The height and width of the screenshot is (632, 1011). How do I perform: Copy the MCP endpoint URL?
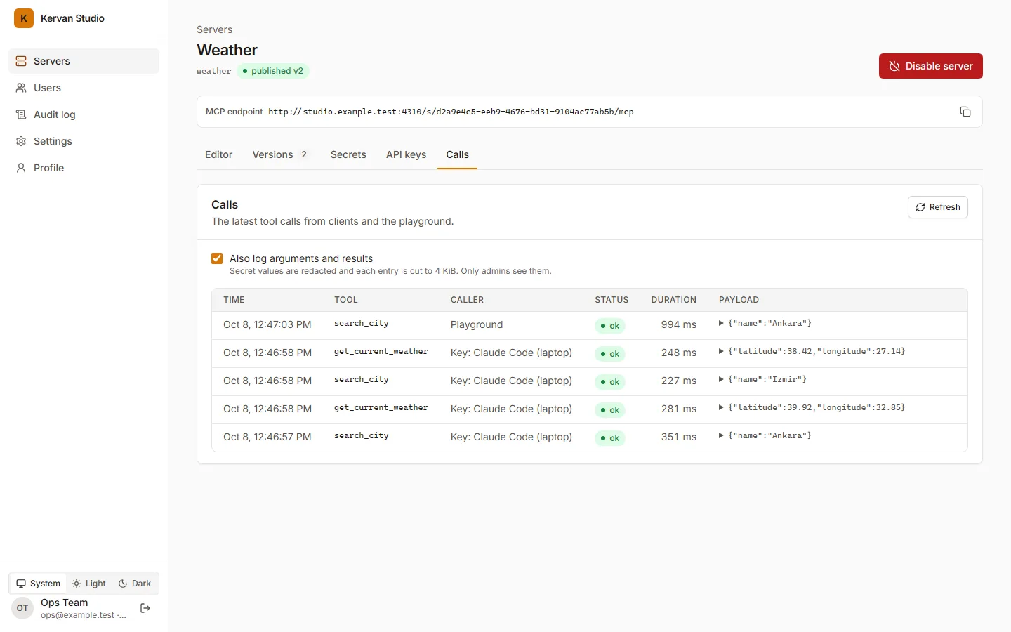pos(965,112)
